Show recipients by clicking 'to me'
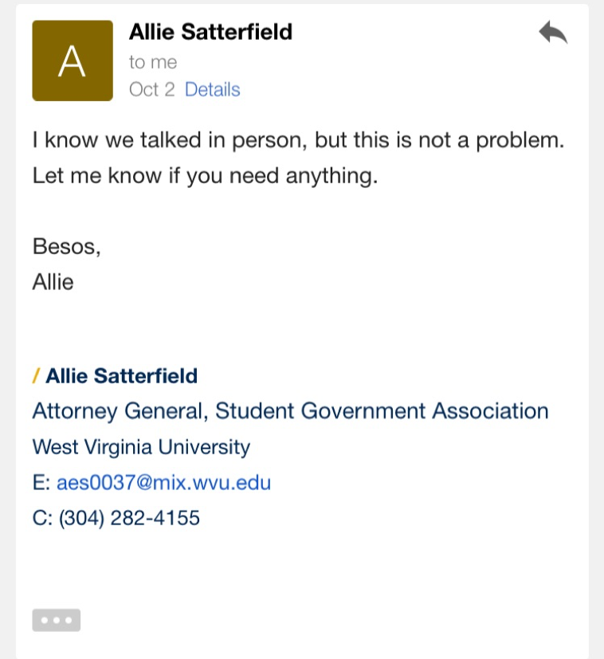 (x=153, y=63)
